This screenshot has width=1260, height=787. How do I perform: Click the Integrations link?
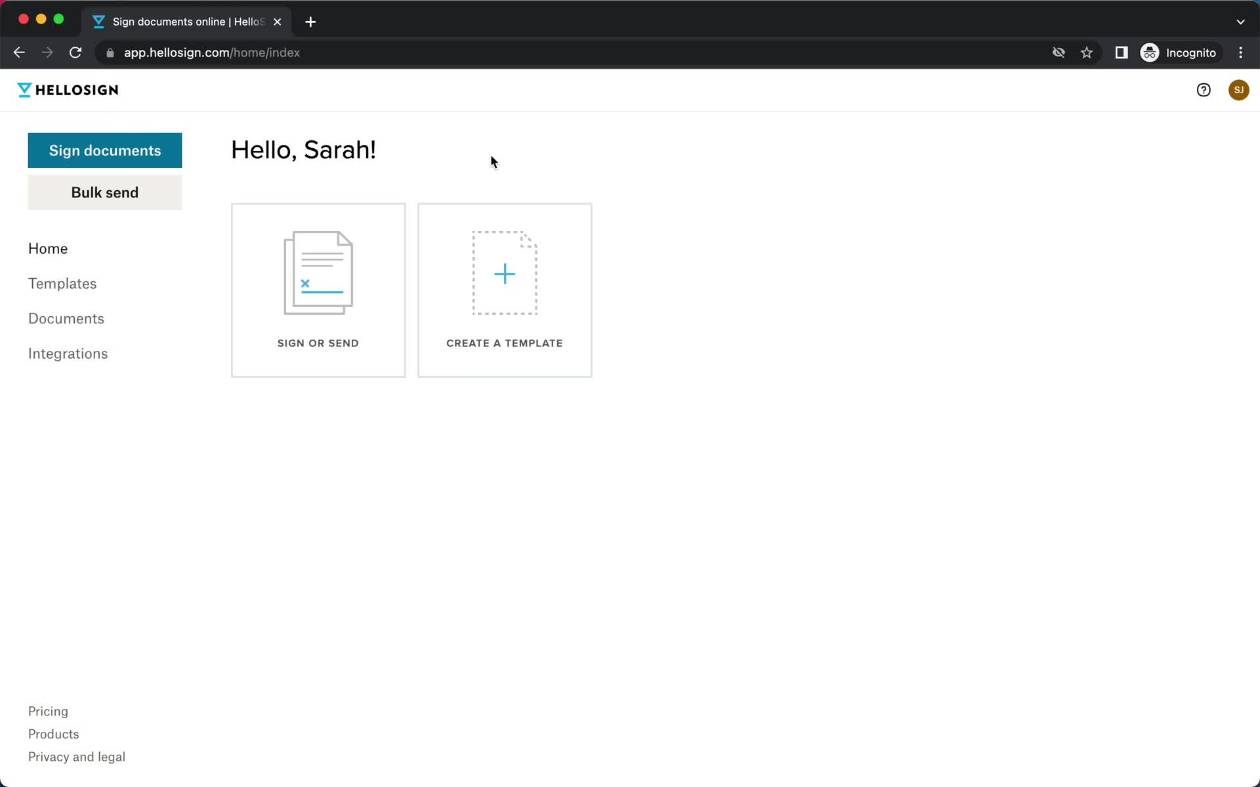click(68, 353)
